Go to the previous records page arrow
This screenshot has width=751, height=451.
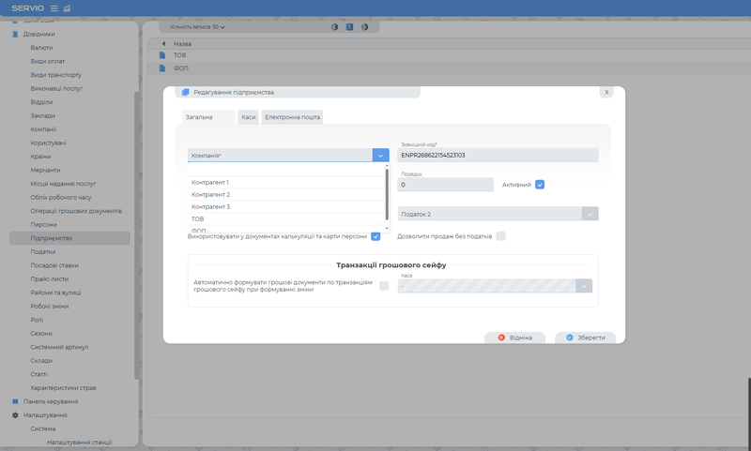click(x=335, y=27)
